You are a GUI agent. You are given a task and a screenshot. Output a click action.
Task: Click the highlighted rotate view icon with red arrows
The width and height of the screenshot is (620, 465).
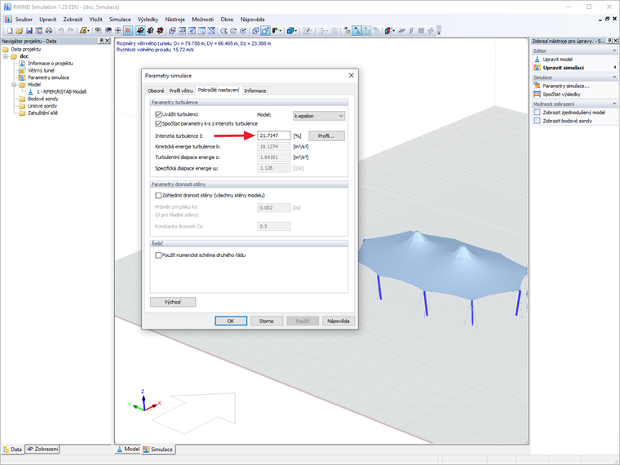click(x=140, y=30)
